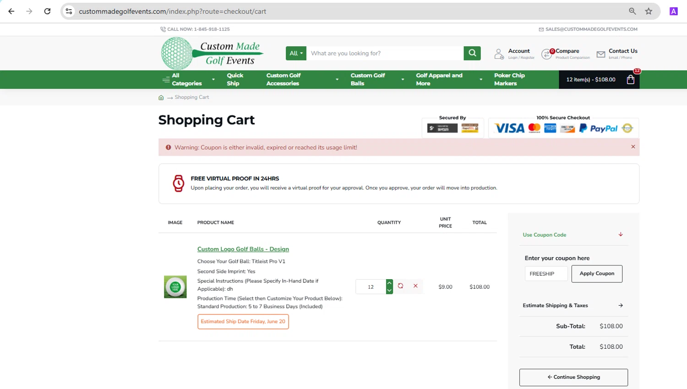Focus the 'What are you looking for?' search field

[385, 53]
